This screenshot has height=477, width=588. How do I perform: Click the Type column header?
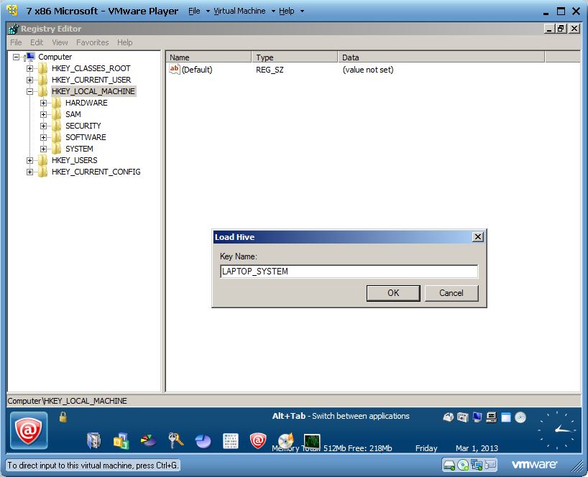tap(295, 57)
